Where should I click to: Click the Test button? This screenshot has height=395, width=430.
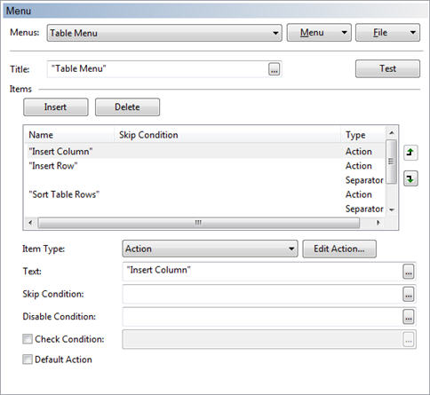[387, 68]
